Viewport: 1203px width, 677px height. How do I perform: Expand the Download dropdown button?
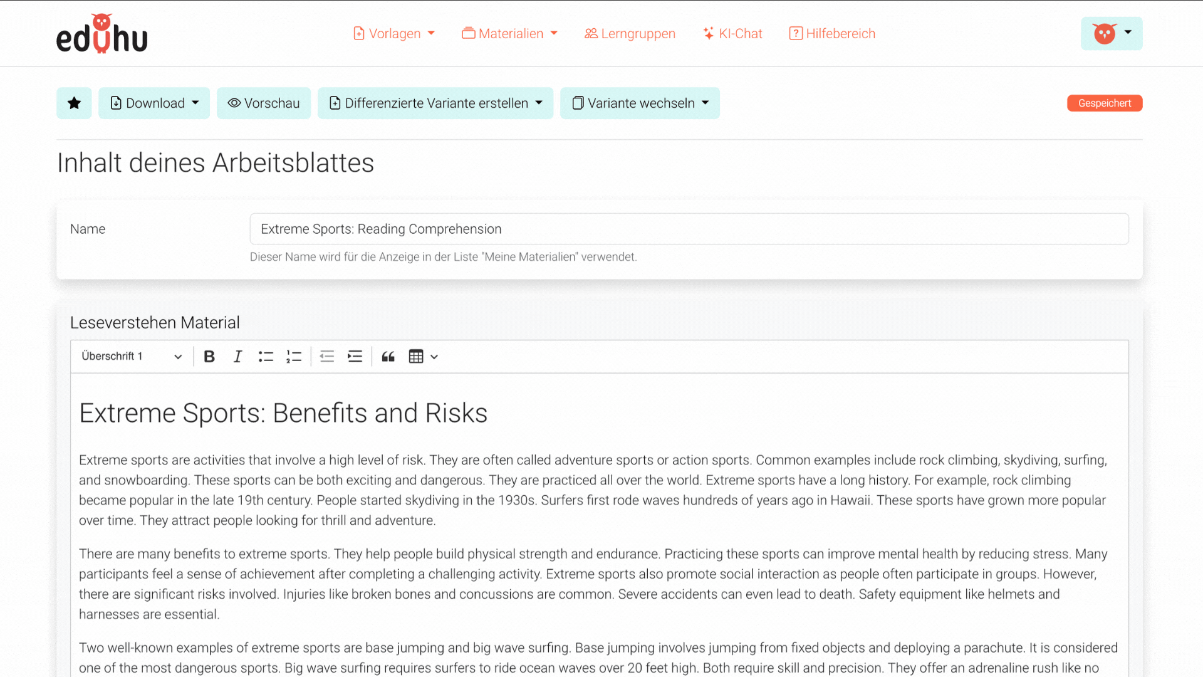coord(154,103)
